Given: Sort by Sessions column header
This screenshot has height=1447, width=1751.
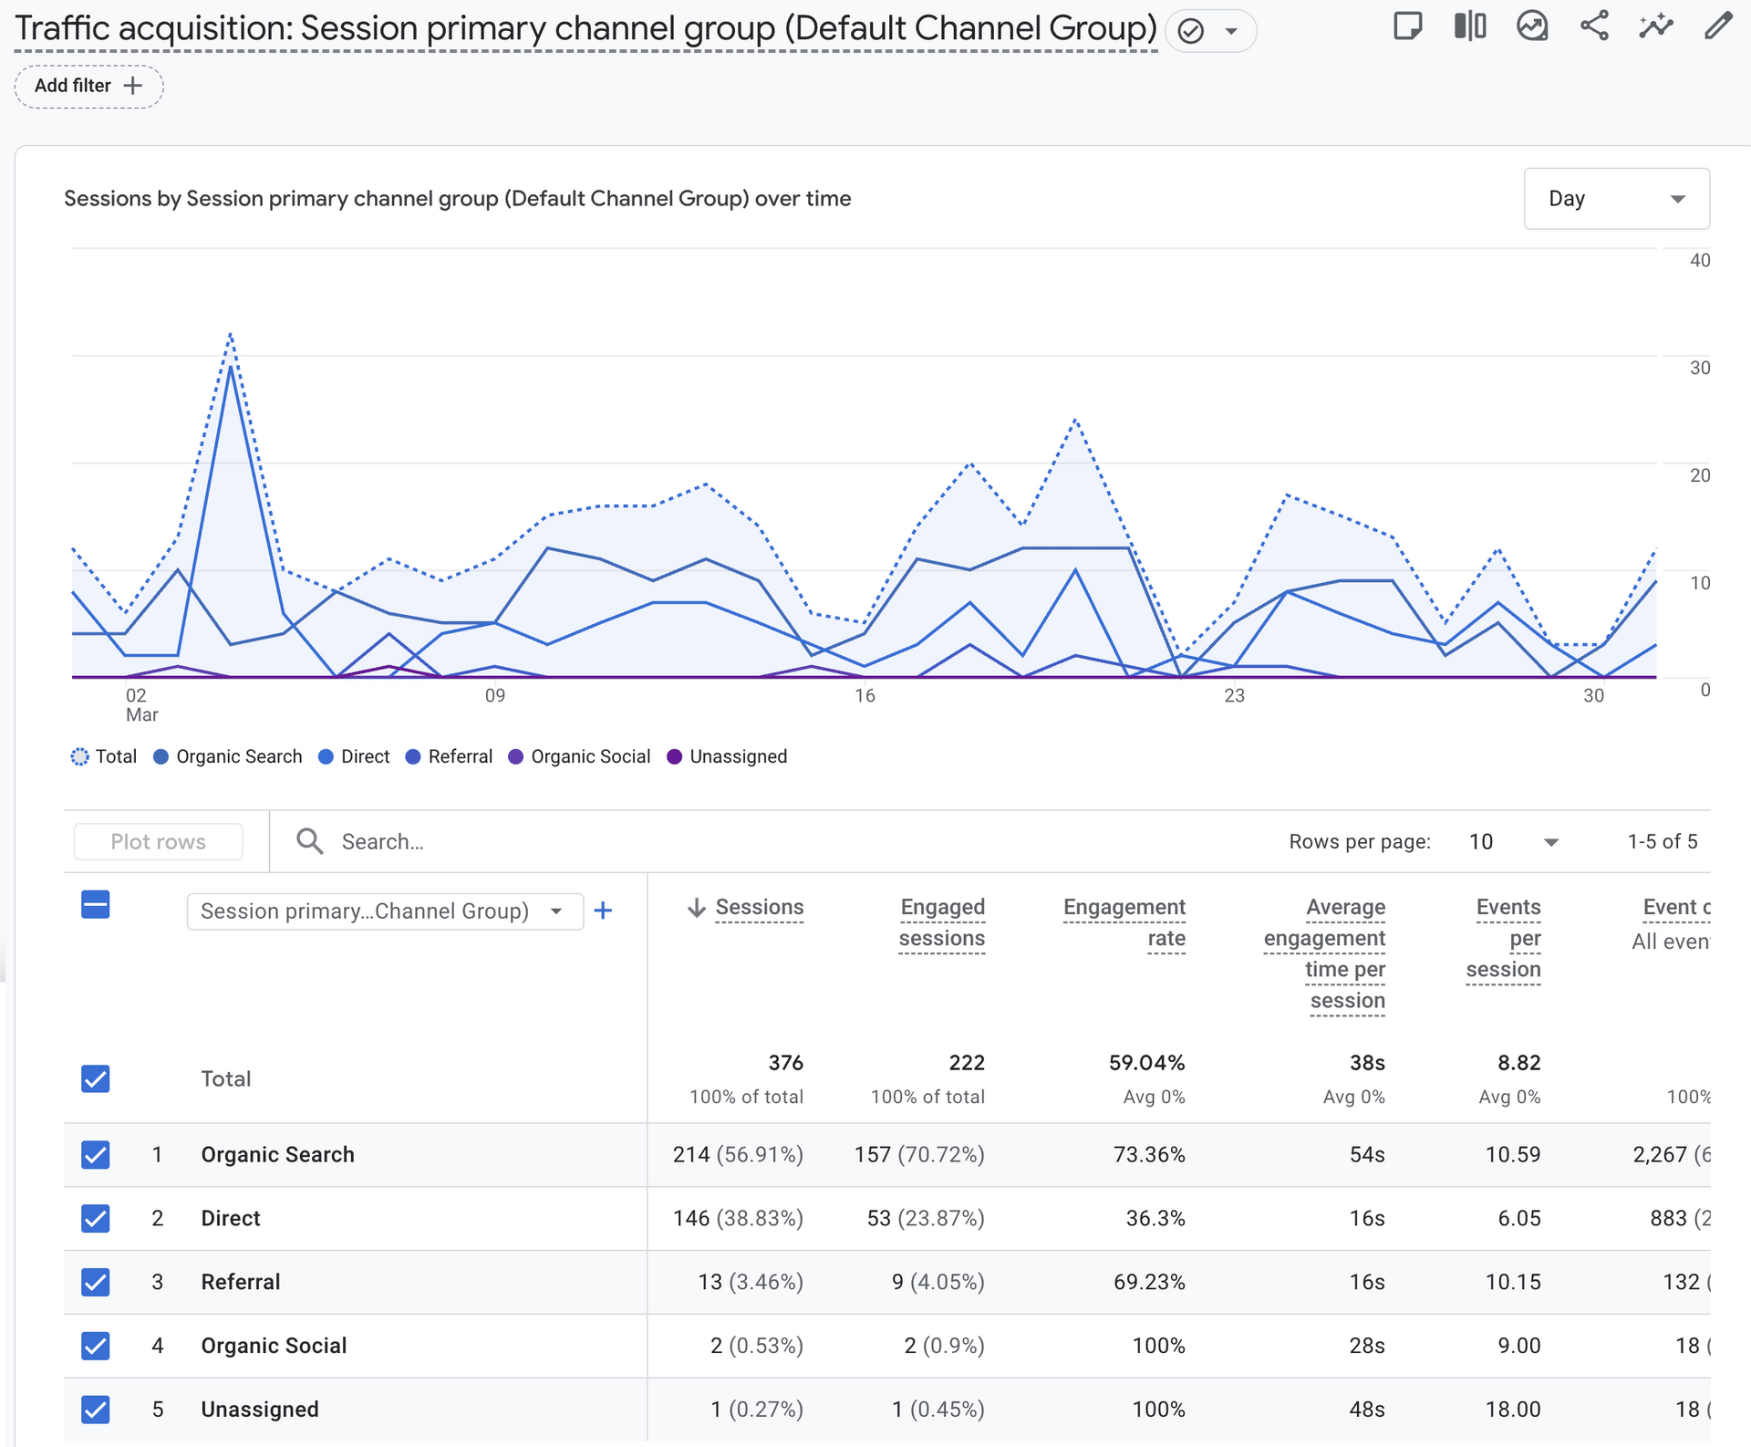Looking at the screenshot, I should coord(758,908).
